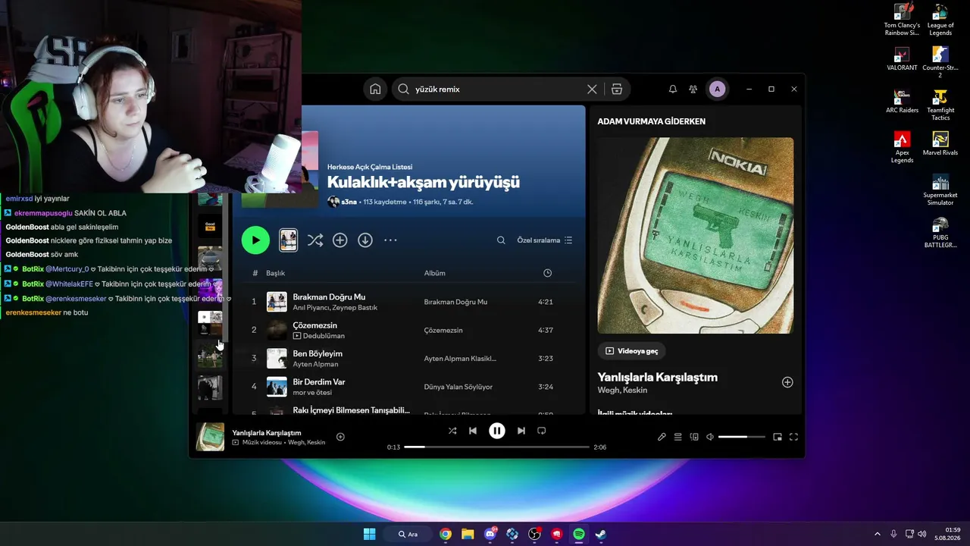This screenshot has height=546, width=970.
Task: Download the playlist with the arrow icon
Action: click(x=365, y=240)
